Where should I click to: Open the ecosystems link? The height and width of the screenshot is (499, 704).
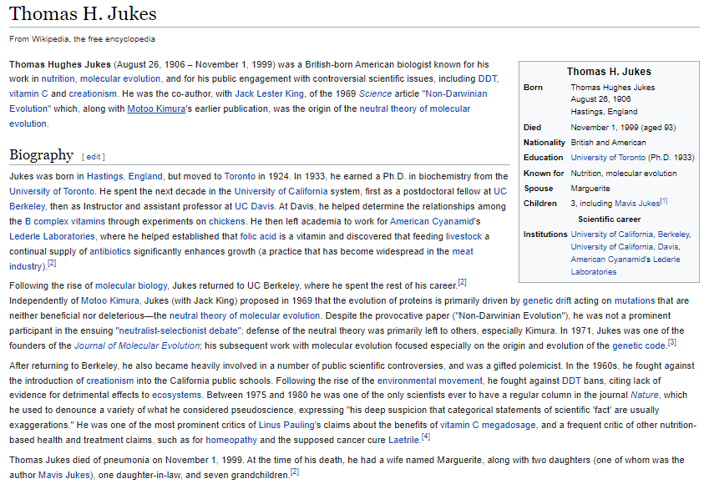[x=176, y=396]
